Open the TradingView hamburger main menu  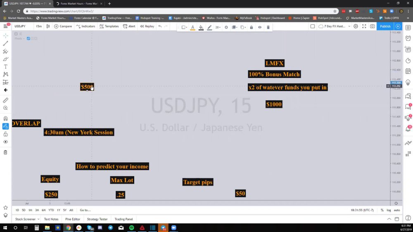pyautogui.click(x=5, y=26)
